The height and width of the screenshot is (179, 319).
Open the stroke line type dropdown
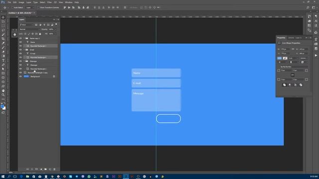pos(304,58)
